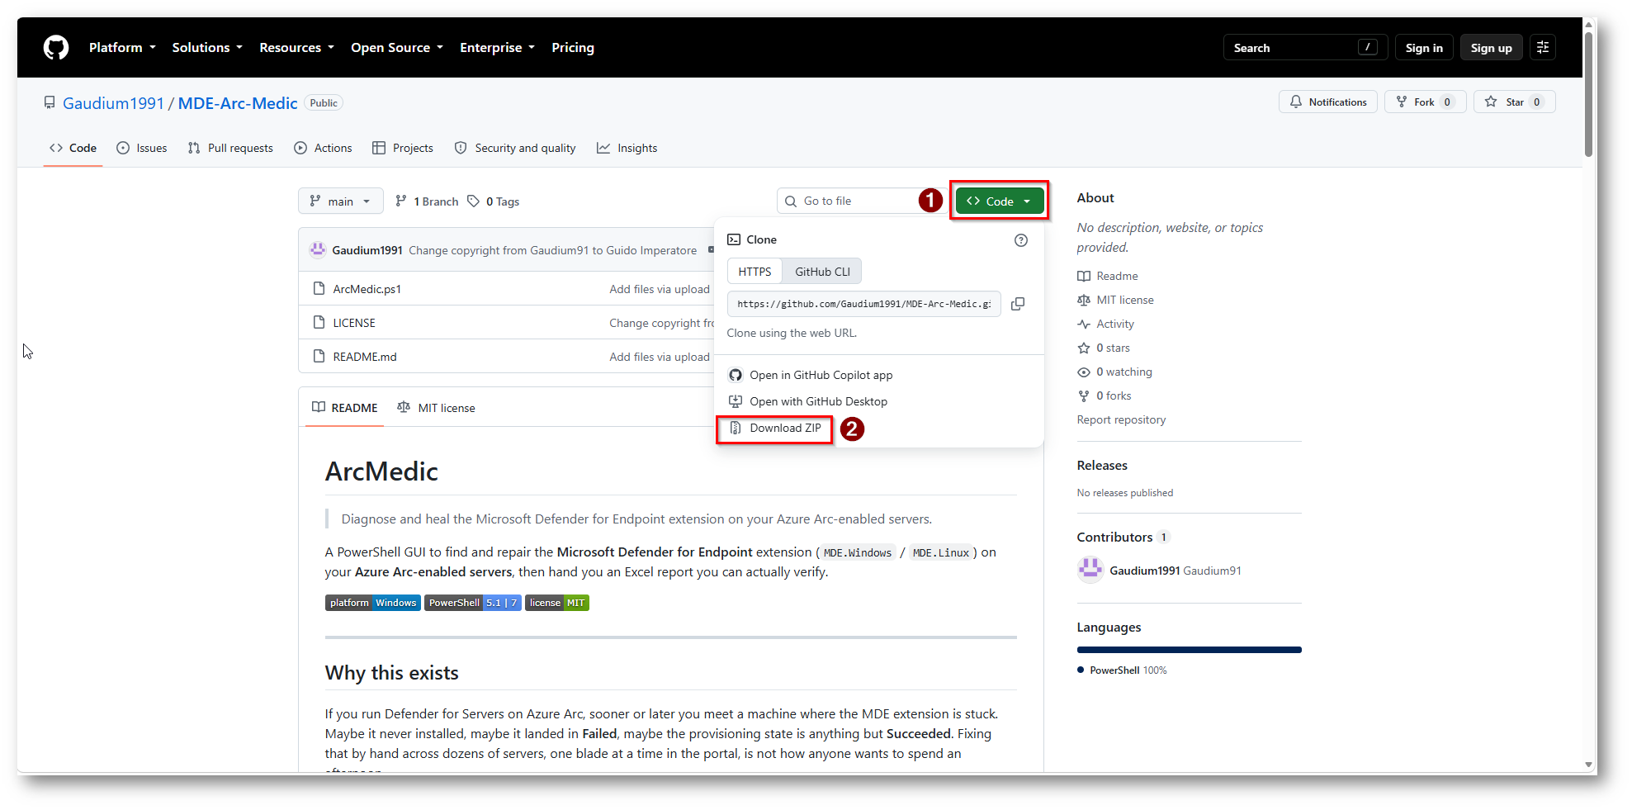Click the Gaudium1991 contributor avatar
1632x810 pixels.
[x=1090, y=570]
